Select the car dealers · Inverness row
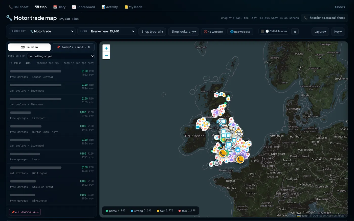 click(x=52, y=88)
